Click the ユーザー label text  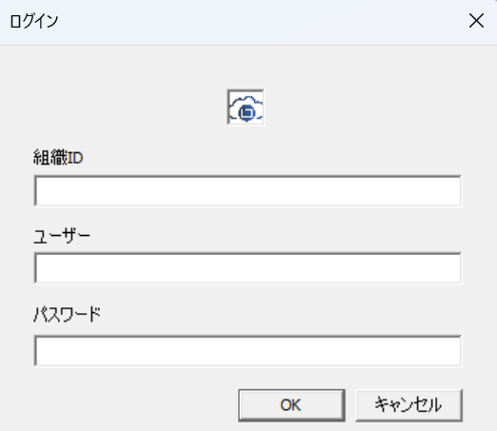pos(62,237)
